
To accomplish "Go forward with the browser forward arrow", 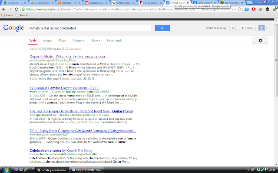I will [10, 9].
